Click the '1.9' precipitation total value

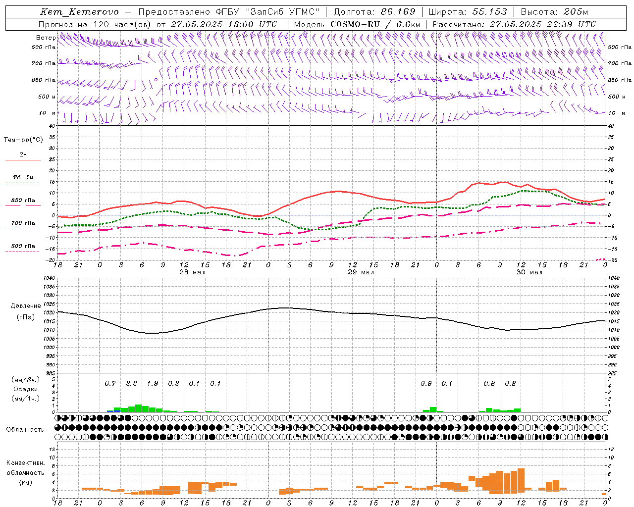pos(153,383)
